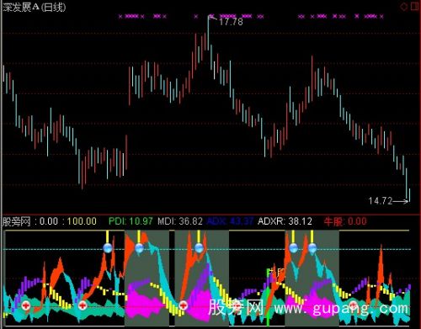The image size is (421, 329).
Task: Select the ADXR: 38.12 indicator readout
Action: (x=285, y=221)
